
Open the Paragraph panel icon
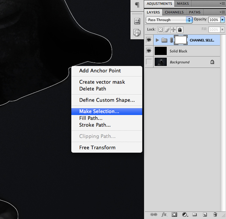(137, 5)
